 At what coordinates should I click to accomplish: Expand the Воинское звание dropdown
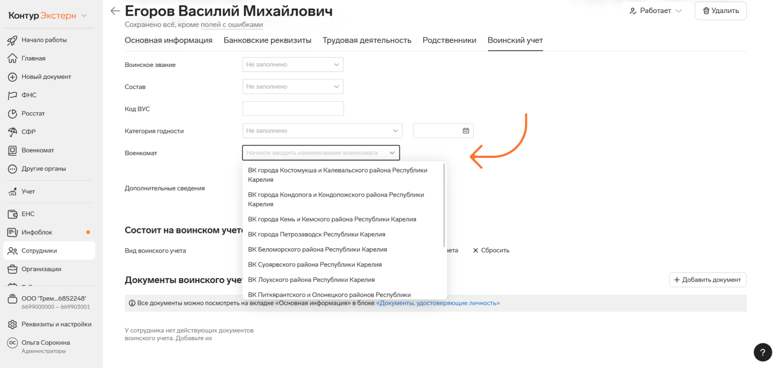click(x=293, y=65)
